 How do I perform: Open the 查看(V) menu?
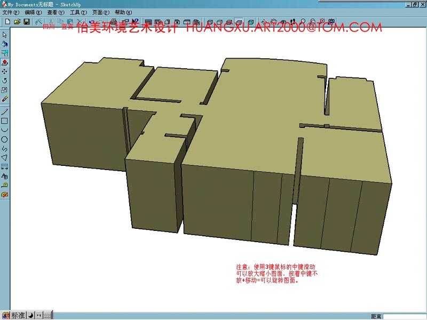(56, 12)
